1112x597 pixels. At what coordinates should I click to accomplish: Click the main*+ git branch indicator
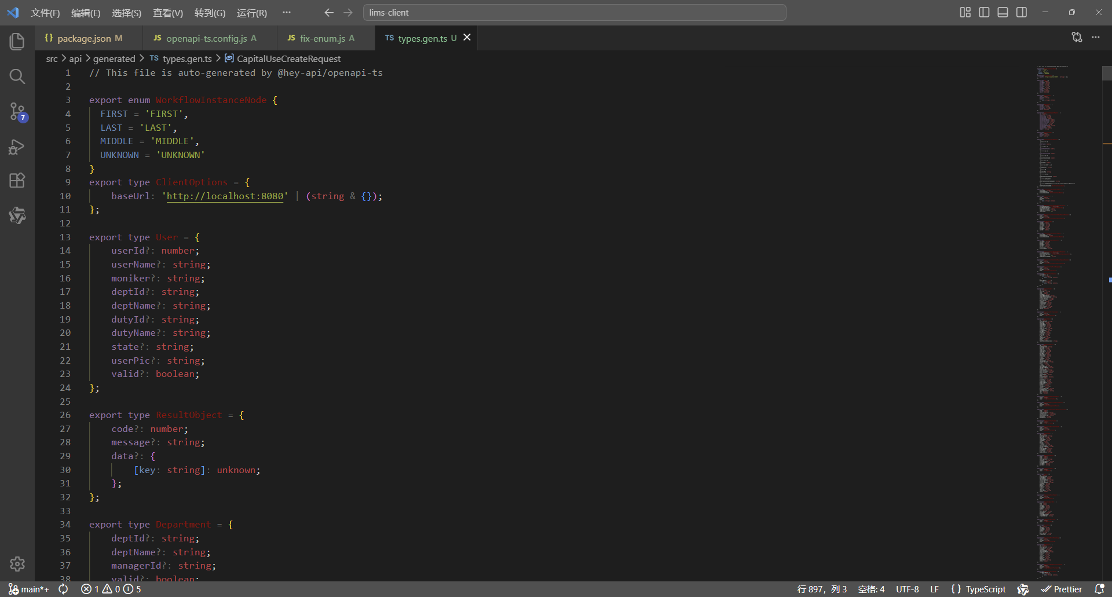pos(29,589)
